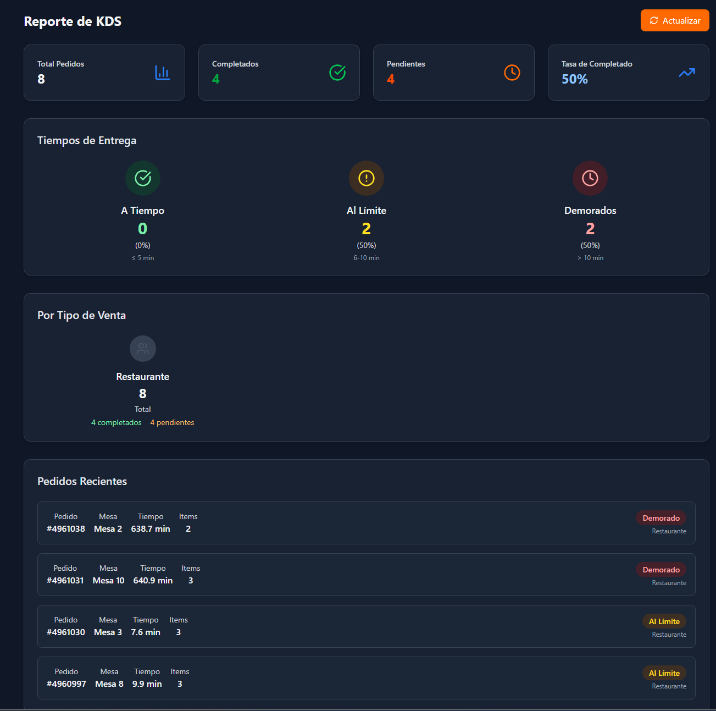Image resolution: width=716 pixels, height=711 pixels.
Task: Click the Demorados red clock icon
Action: (590, 178)
